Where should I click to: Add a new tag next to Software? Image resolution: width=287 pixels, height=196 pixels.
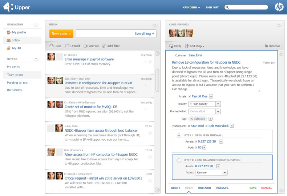pos(210,119)
